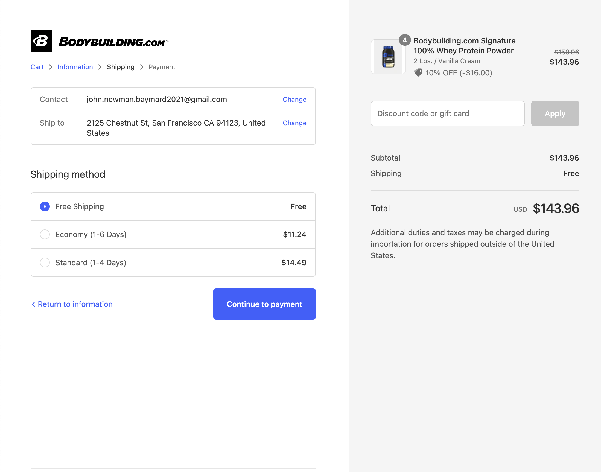
Task: Select Standard (1-4 Days) shipping
Action: point(45,263)
